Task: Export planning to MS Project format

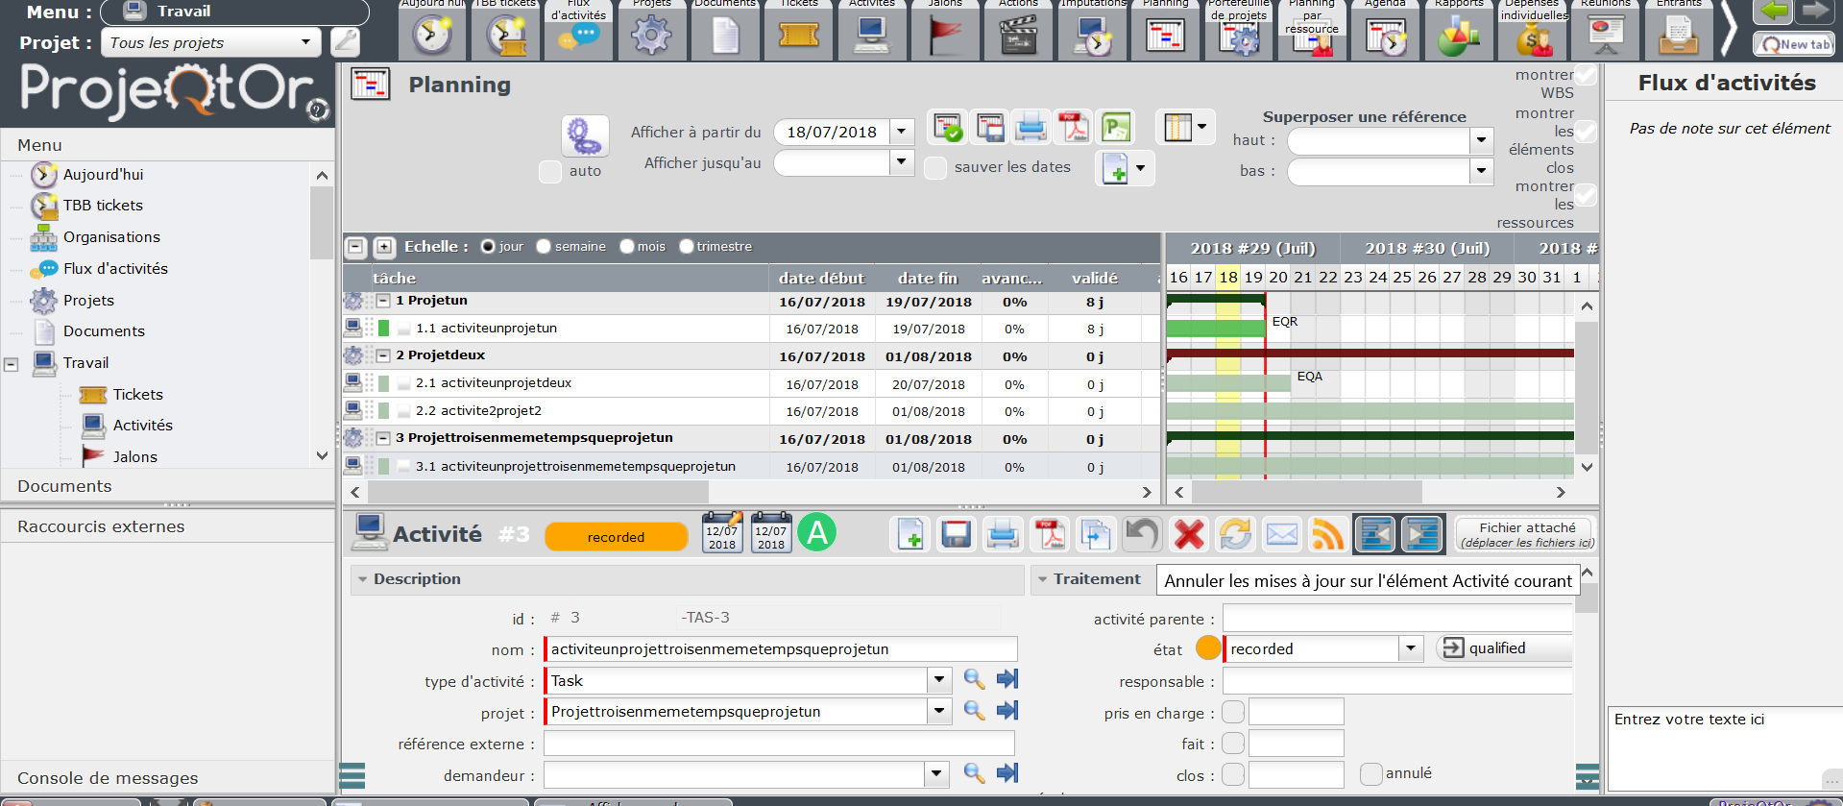Action: click(x=1116, y=128)
